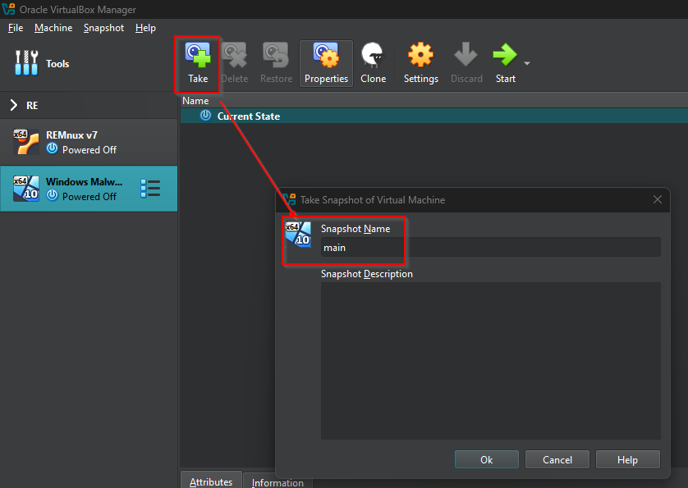The height and width of the screenshot is (488, 688).
Task: Click the power icon beside Current State
Action: (205, 116)
